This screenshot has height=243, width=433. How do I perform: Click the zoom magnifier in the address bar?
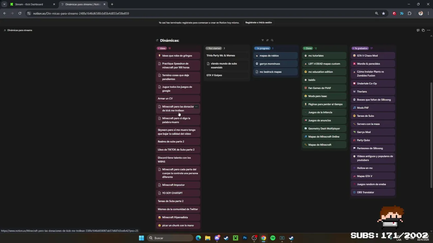(x=377, y=13)
